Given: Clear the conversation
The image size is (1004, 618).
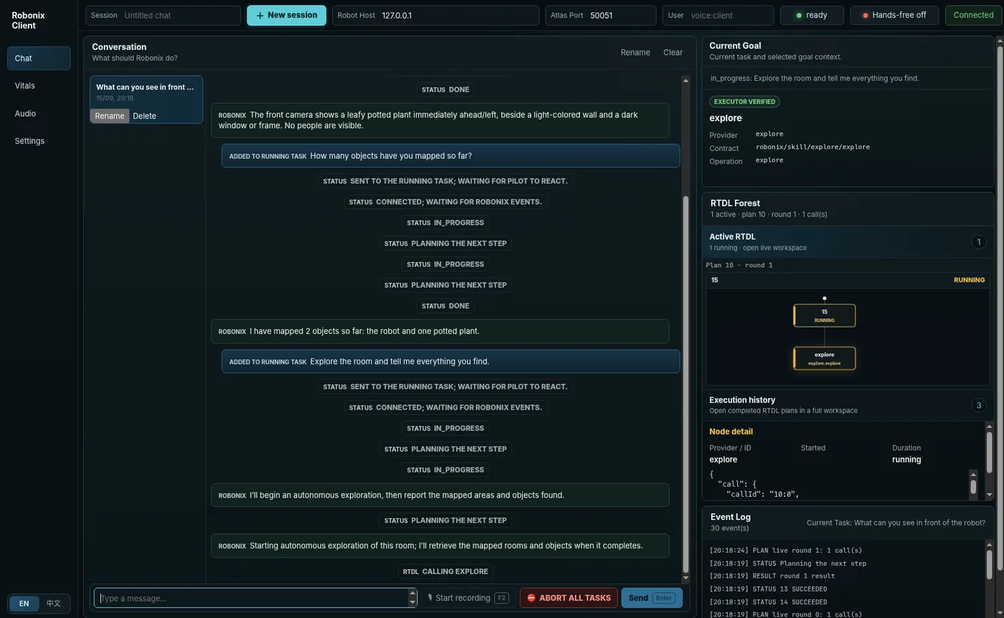Looking at the screenshot, I should click(673, 52).
